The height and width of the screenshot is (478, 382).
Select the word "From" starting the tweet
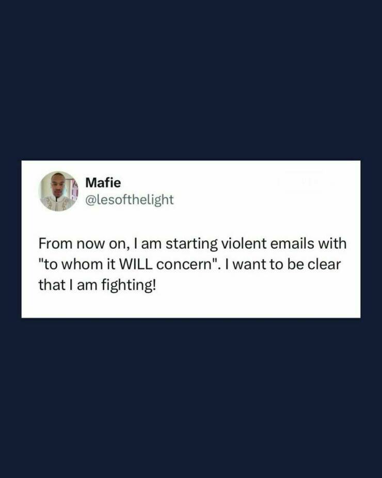pos(55,243)
